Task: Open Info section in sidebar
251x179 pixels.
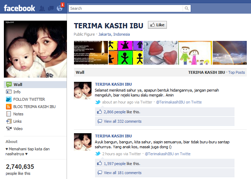Action: tap(17, 92)
